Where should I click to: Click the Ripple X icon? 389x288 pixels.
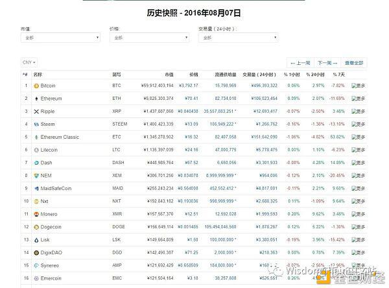[36, 112]
